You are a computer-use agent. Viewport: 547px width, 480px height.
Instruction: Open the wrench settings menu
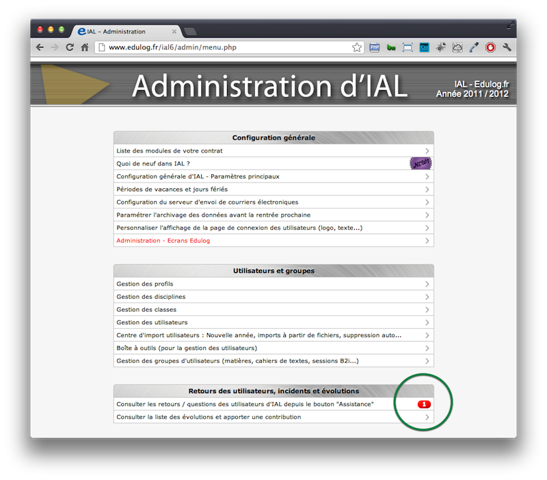tap(507, 48)
